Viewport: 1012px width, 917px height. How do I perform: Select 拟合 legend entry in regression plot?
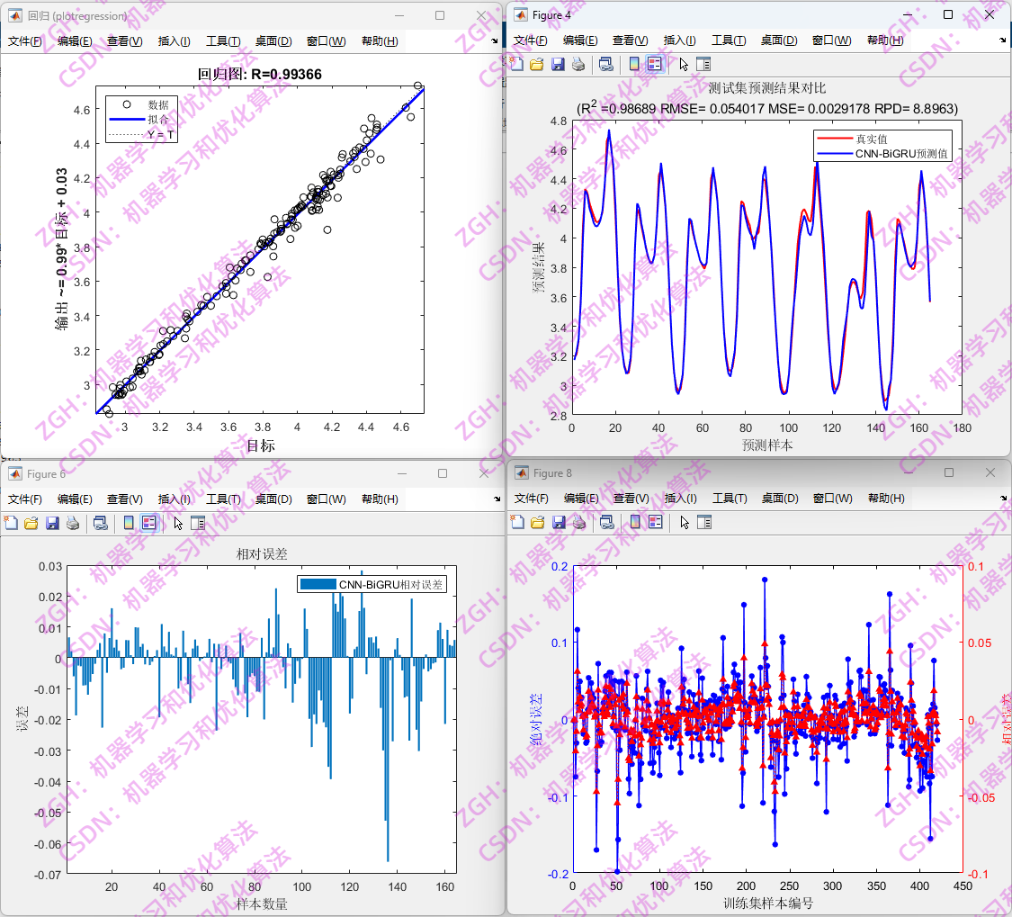tap(158, 120)
